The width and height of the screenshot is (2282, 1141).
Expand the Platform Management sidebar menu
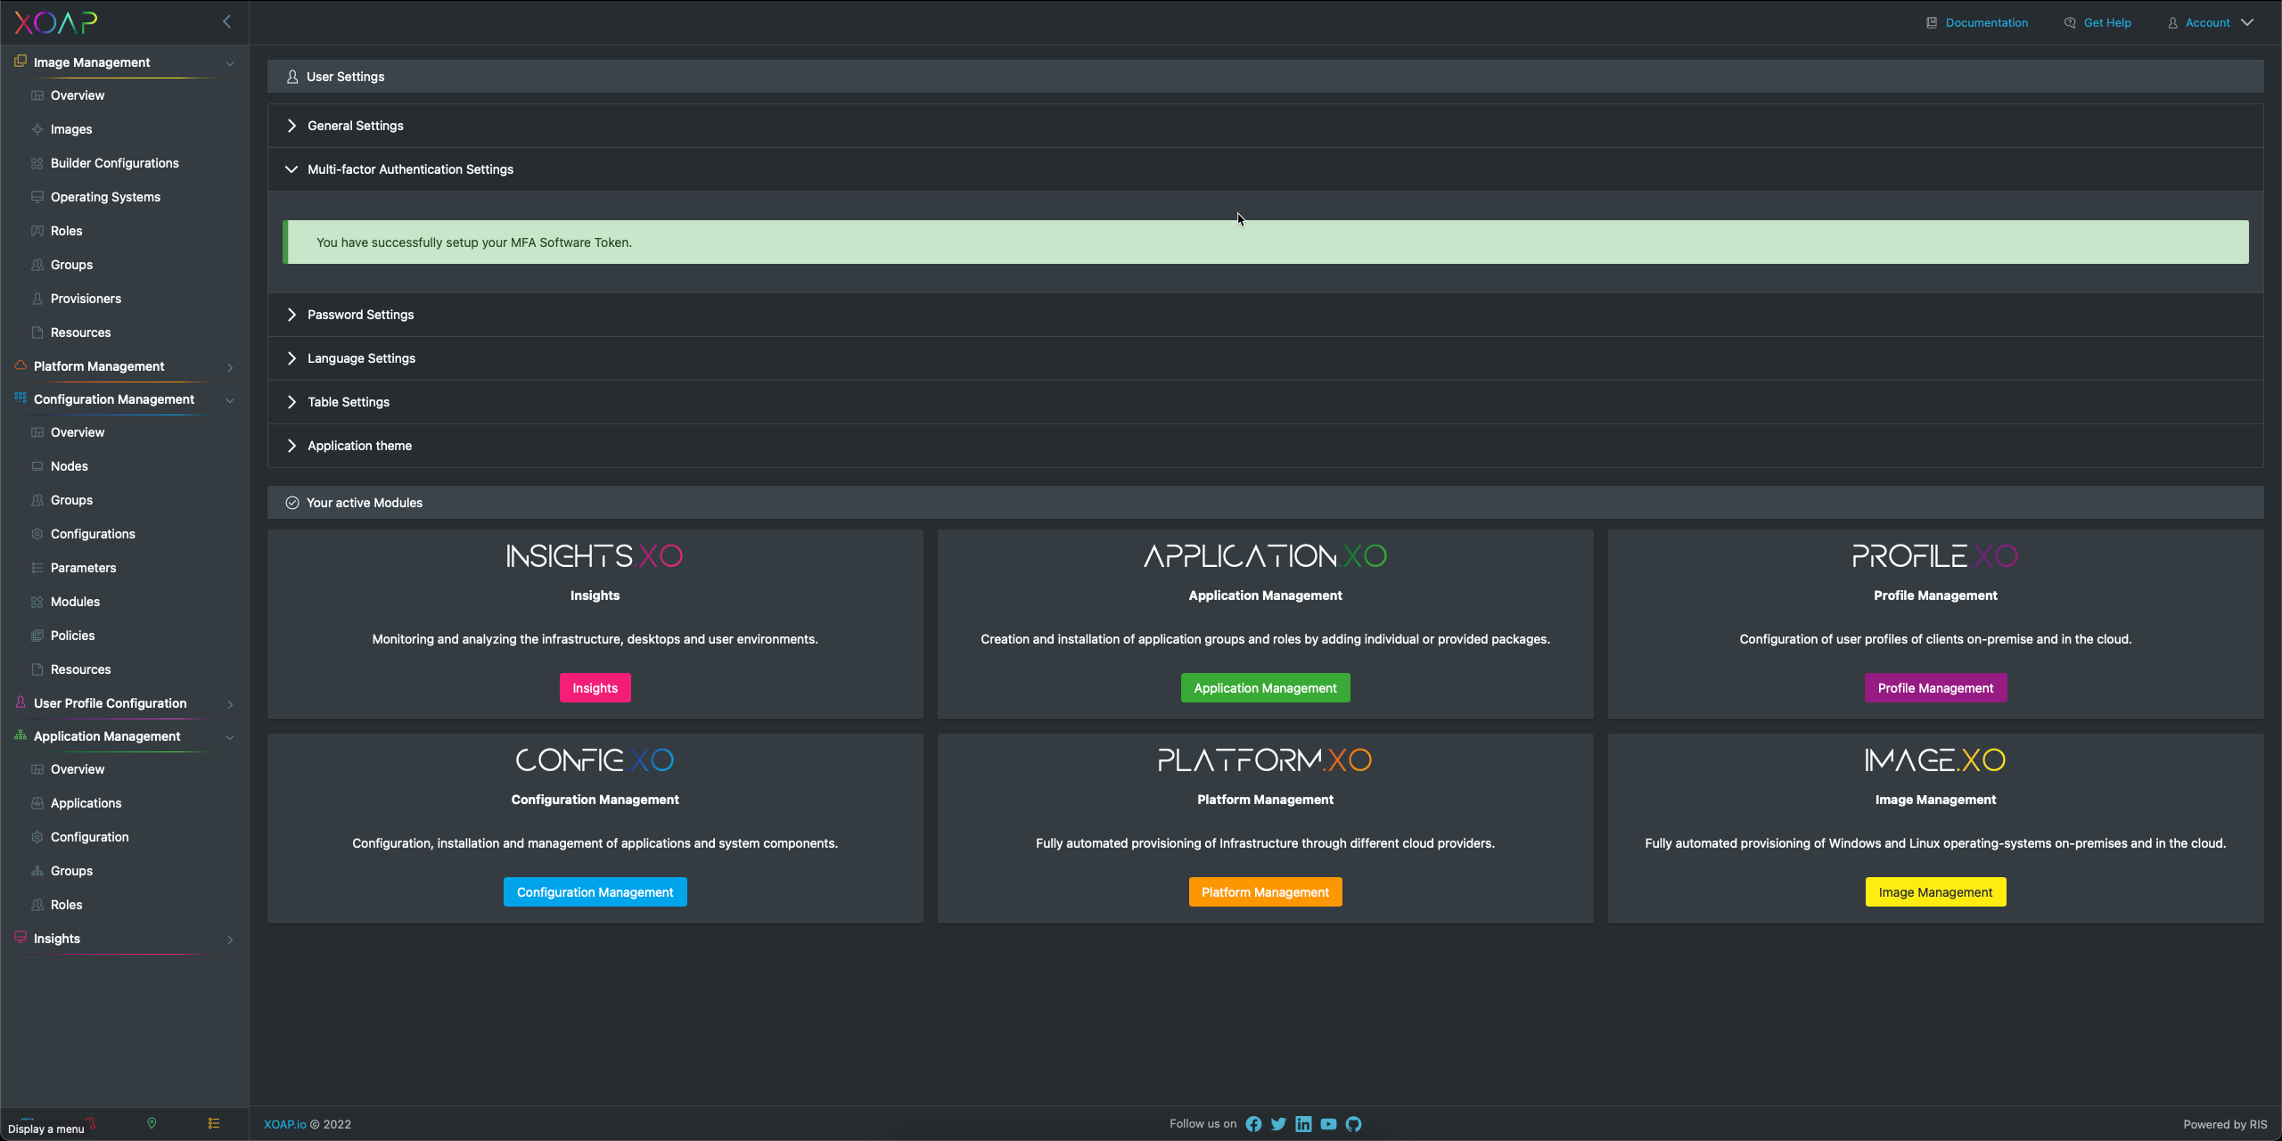point(99,366)
